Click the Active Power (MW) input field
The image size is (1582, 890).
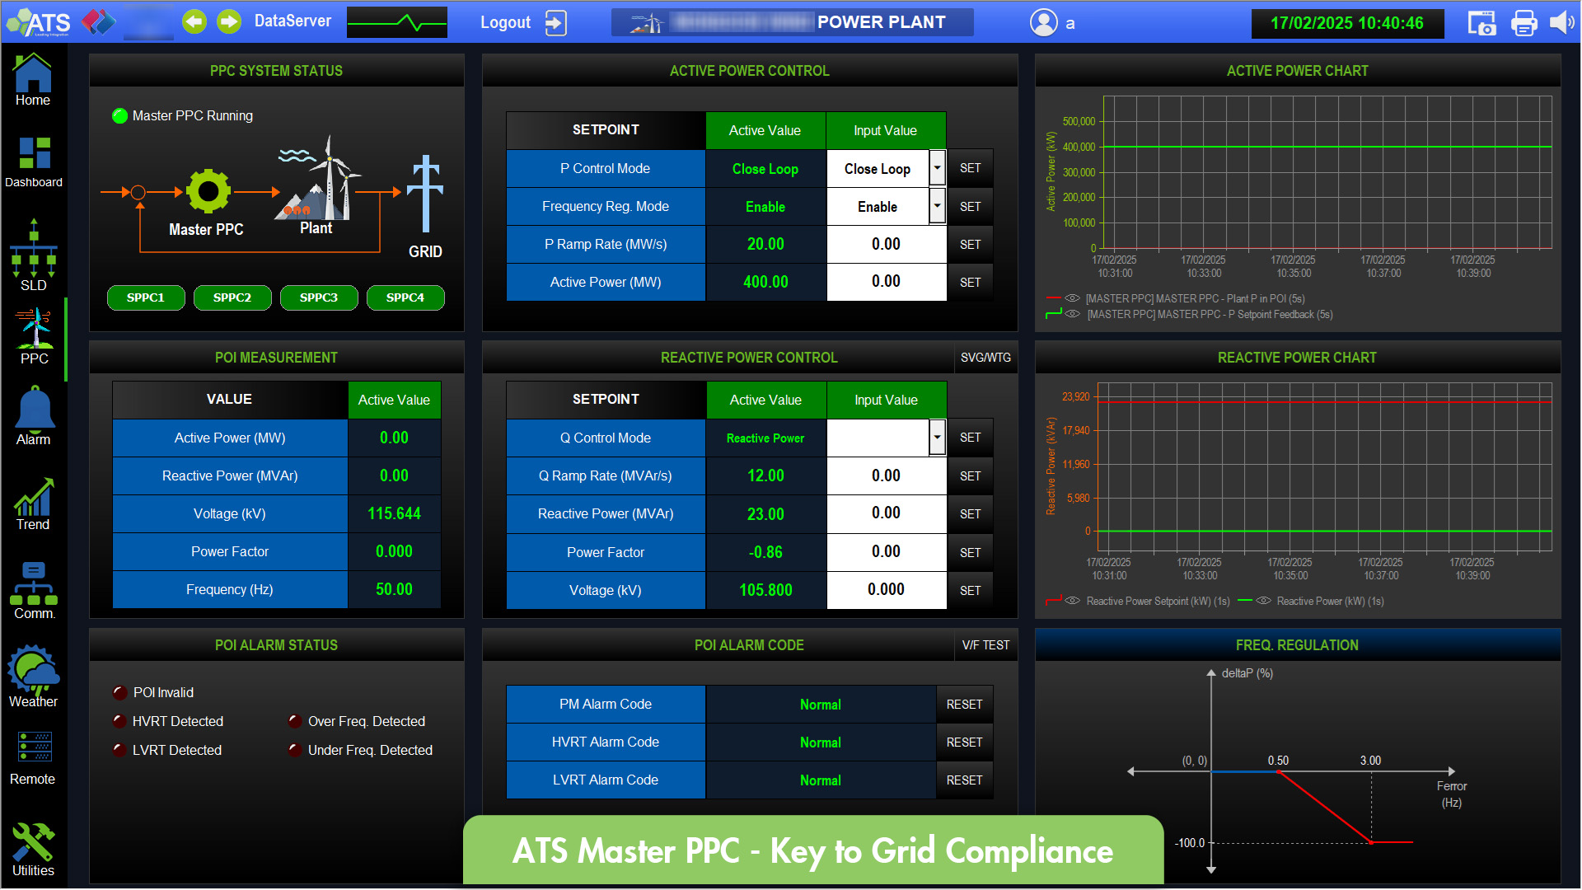[886, 282]
